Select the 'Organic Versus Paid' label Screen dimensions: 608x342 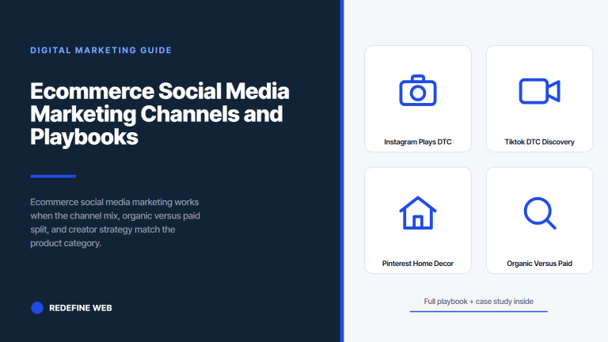(x=539, y=264)
